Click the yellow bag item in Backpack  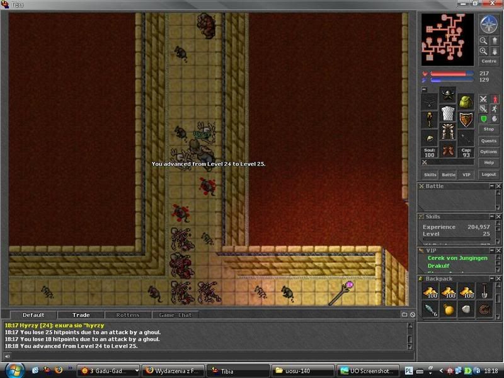[448, 309]
